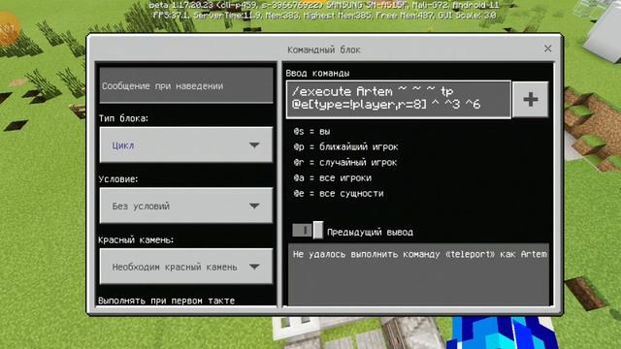Open the Условие dropdown showing Без условий
The height and width of the screenshot is (349, 621).
click(x=185, y=206)
